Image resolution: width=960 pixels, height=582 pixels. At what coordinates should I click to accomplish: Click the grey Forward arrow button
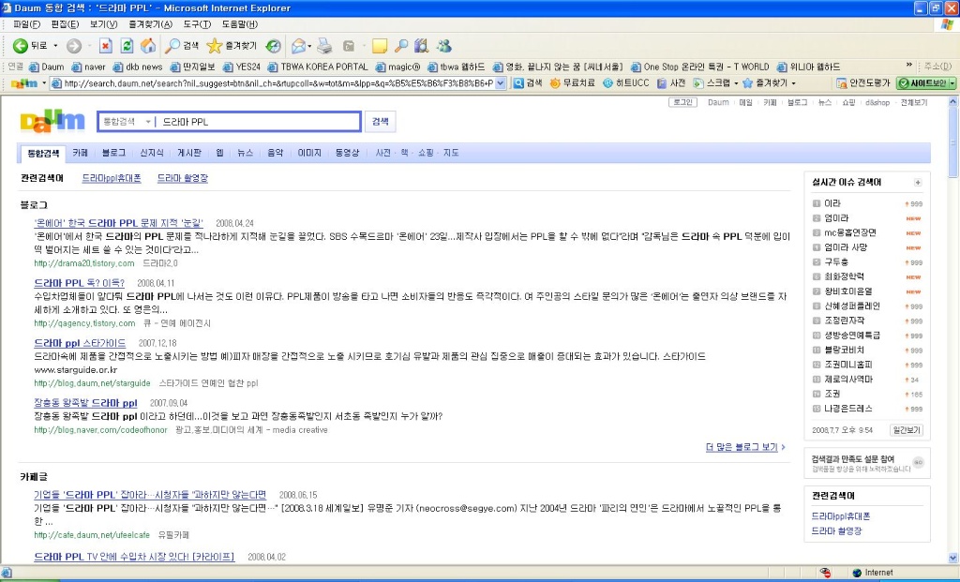click(74, 46)
